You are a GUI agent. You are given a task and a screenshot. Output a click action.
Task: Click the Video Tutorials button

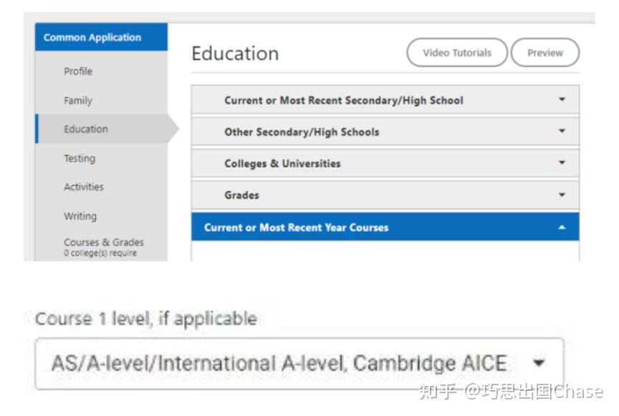coord(457,53)
